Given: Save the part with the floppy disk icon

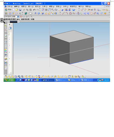Looking at the screenshot, I should pos(20,10).
